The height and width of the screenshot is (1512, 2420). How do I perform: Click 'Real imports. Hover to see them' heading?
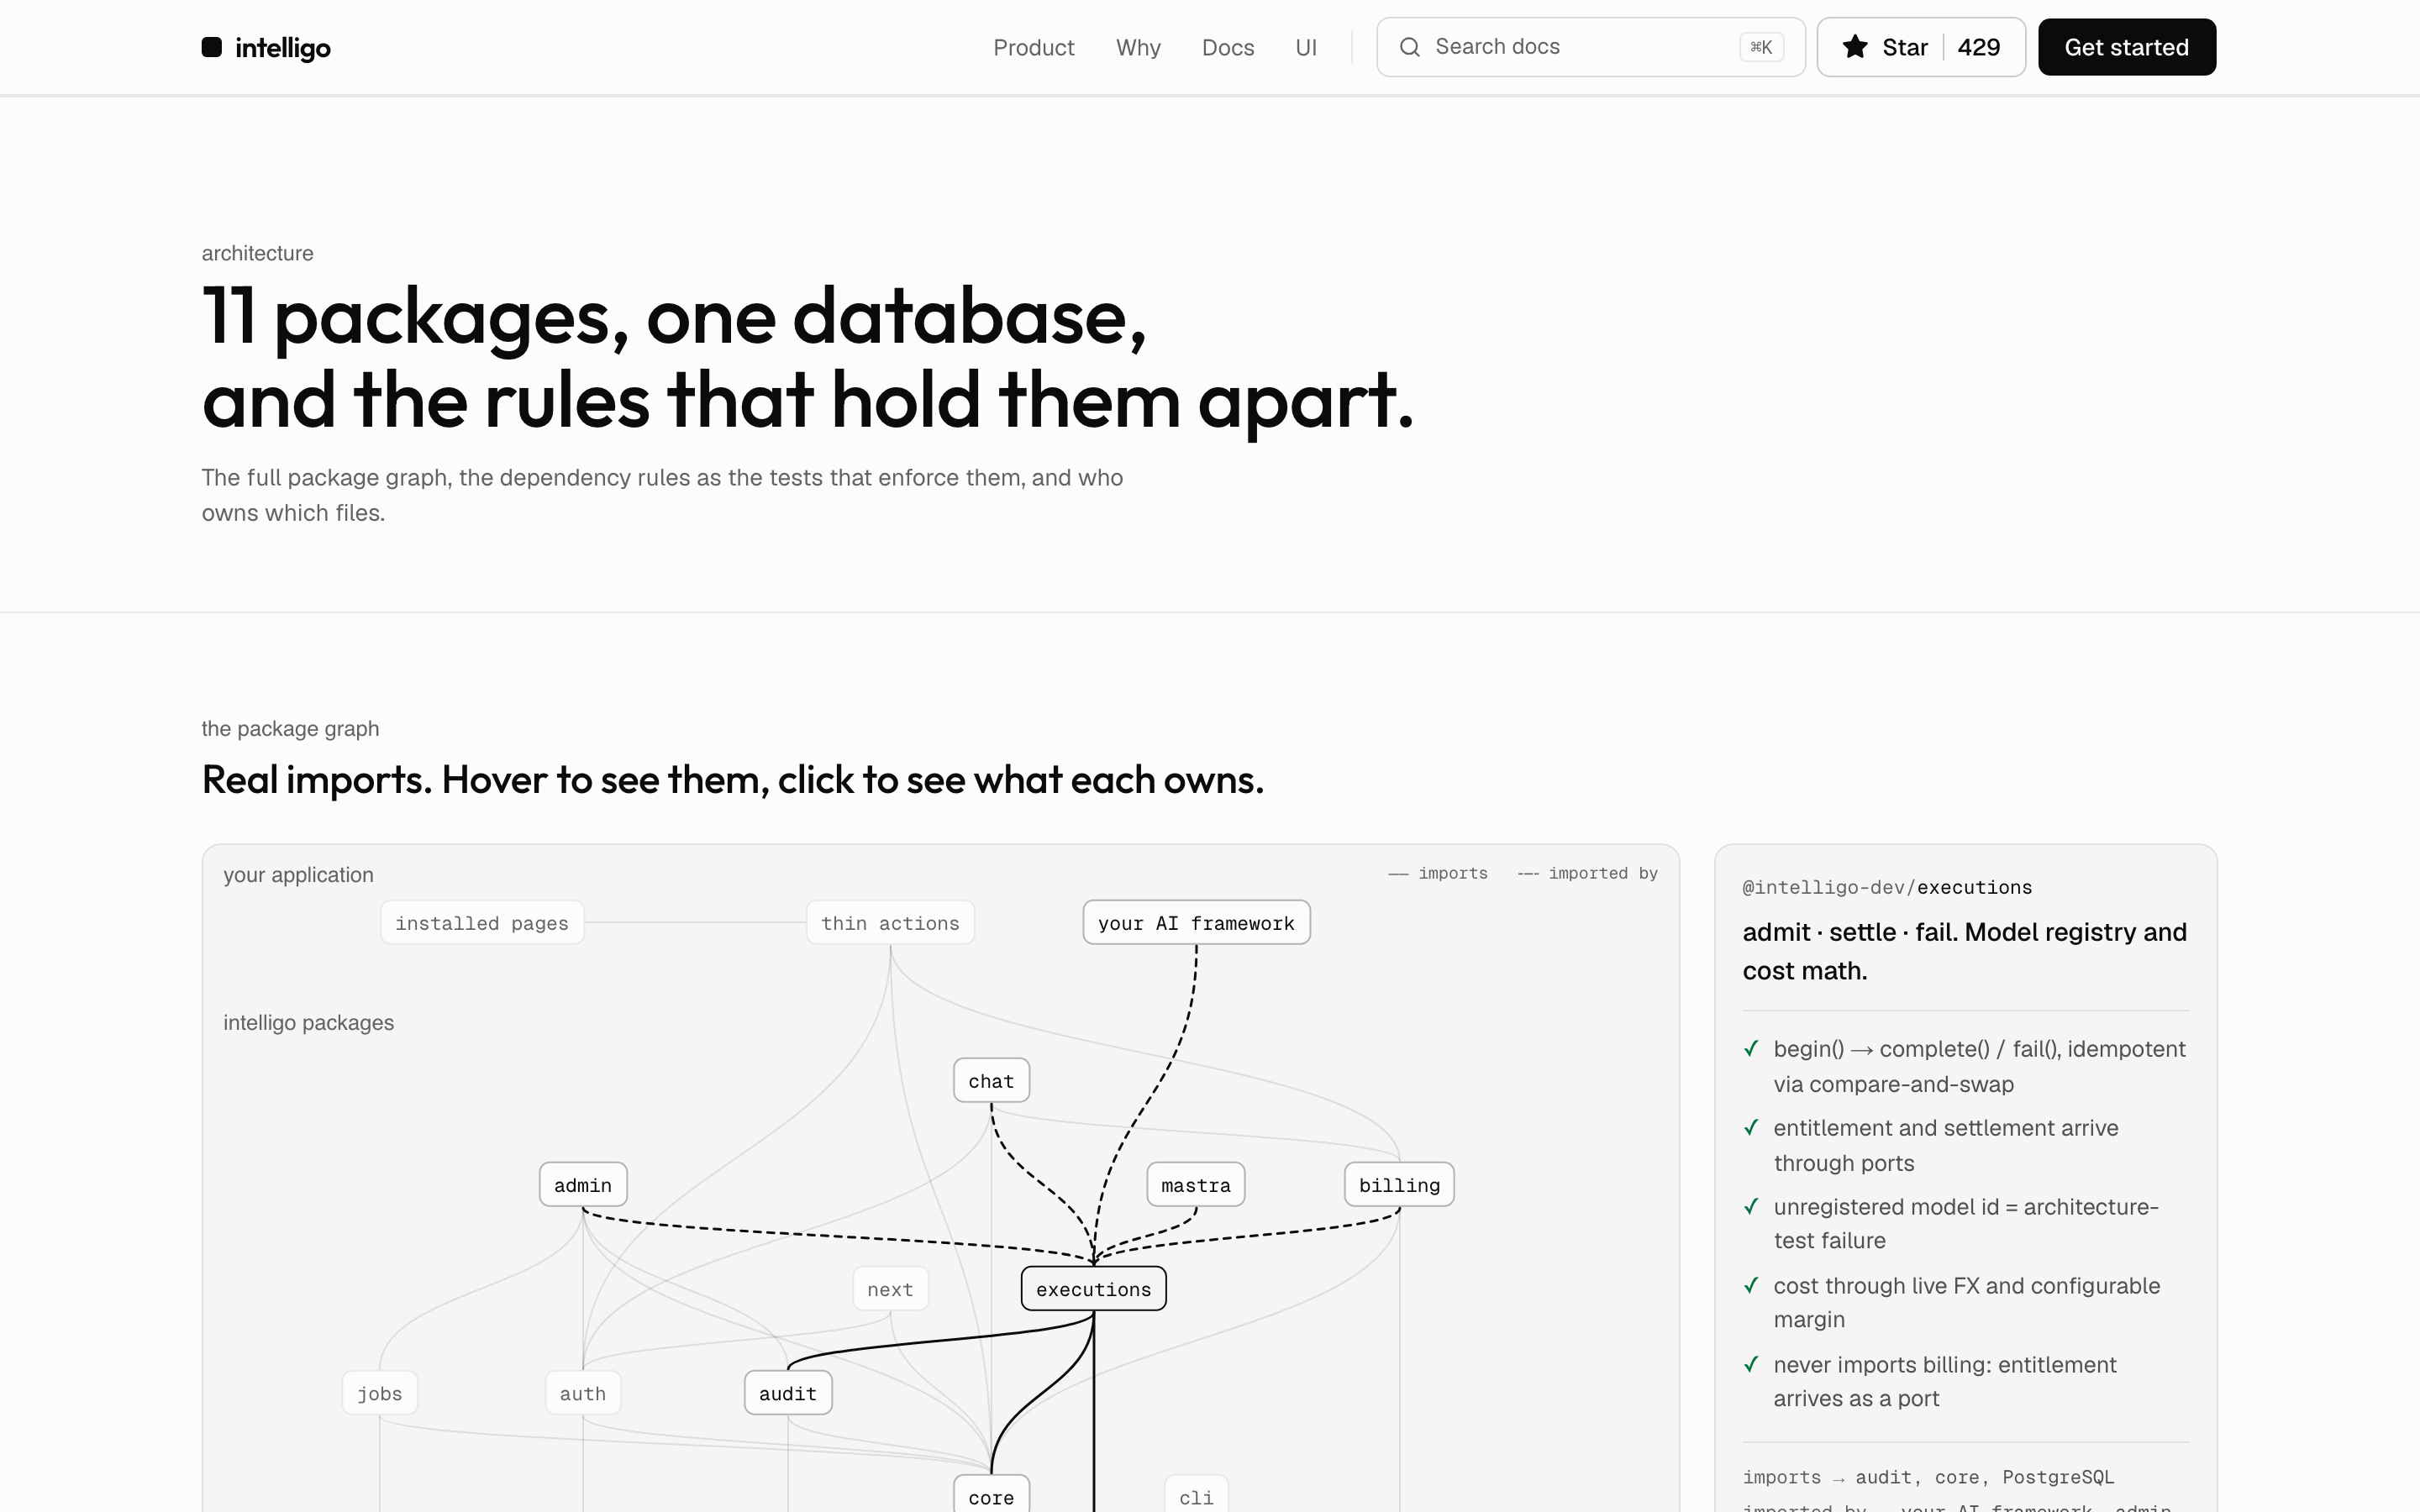[x=732, y=780]
